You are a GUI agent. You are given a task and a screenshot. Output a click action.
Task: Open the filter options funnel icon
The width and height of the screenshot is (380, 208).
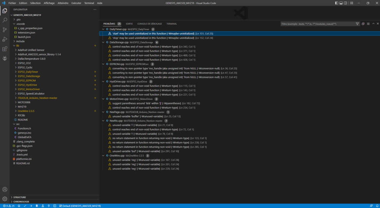point(357,24)
